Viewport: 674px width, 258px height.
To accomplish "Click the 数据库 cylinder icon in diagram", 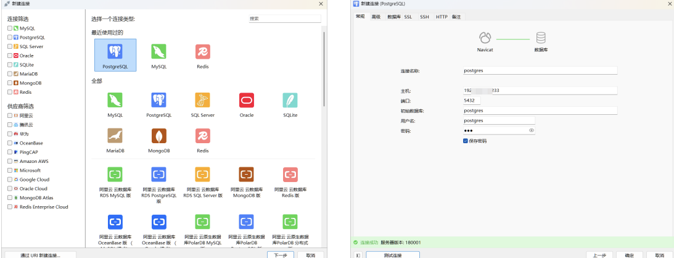I will click(x=541, y=38).
